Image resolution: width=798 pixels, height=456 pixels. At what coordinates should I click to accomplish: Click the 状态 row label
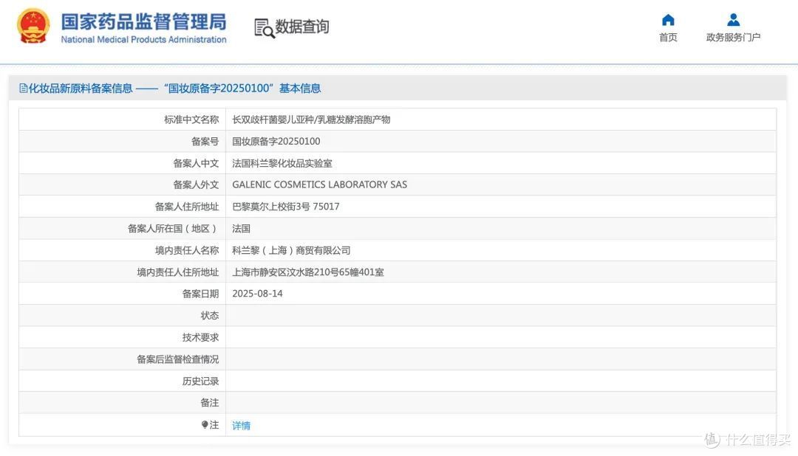[x=210, y=315]
